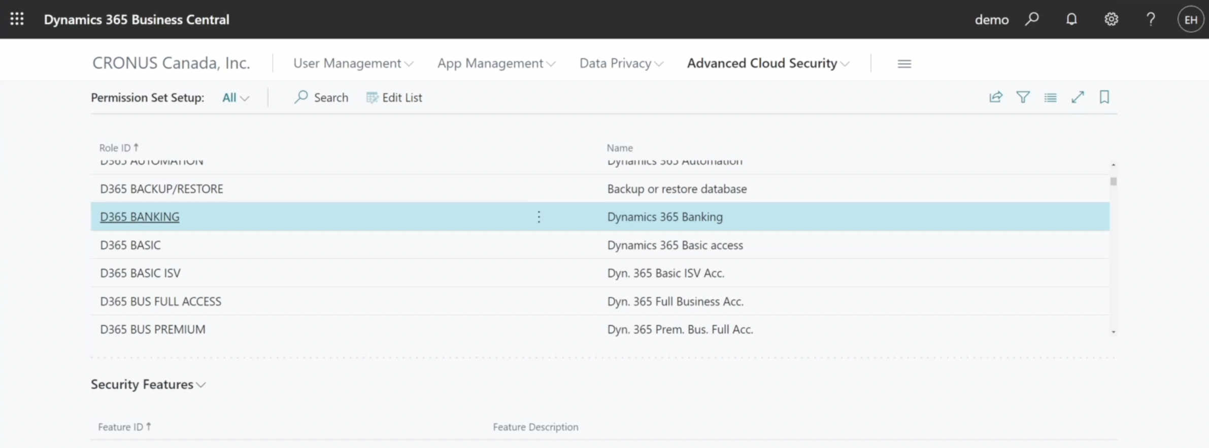Click the Feature Description column header
Viewport: 1209px width, 448px height.
(535, 427)
